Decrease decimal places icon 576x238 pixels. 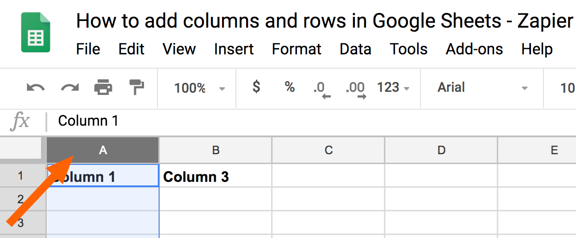coord(322,89)
